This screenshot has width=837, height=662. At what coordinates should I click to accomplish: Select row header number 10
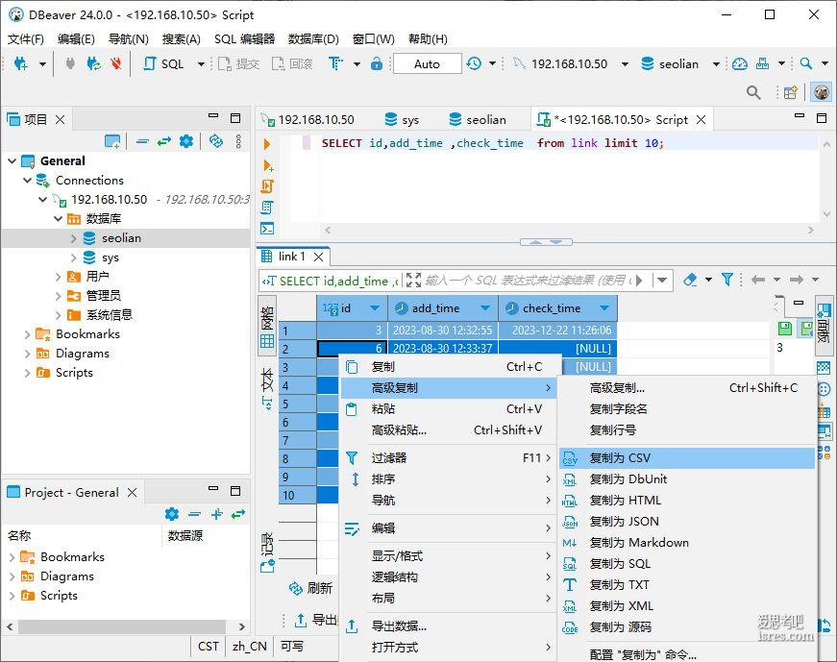(297, 496)
